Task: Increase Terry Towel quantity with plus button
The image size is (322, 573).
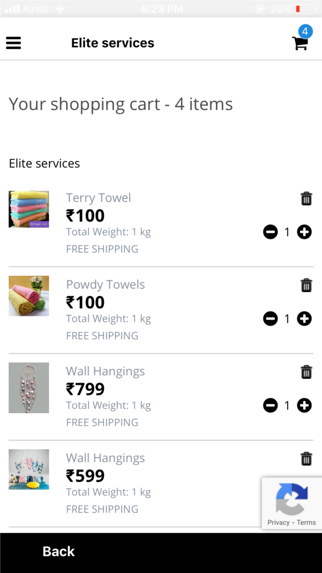Action: (x=304, y=232)
